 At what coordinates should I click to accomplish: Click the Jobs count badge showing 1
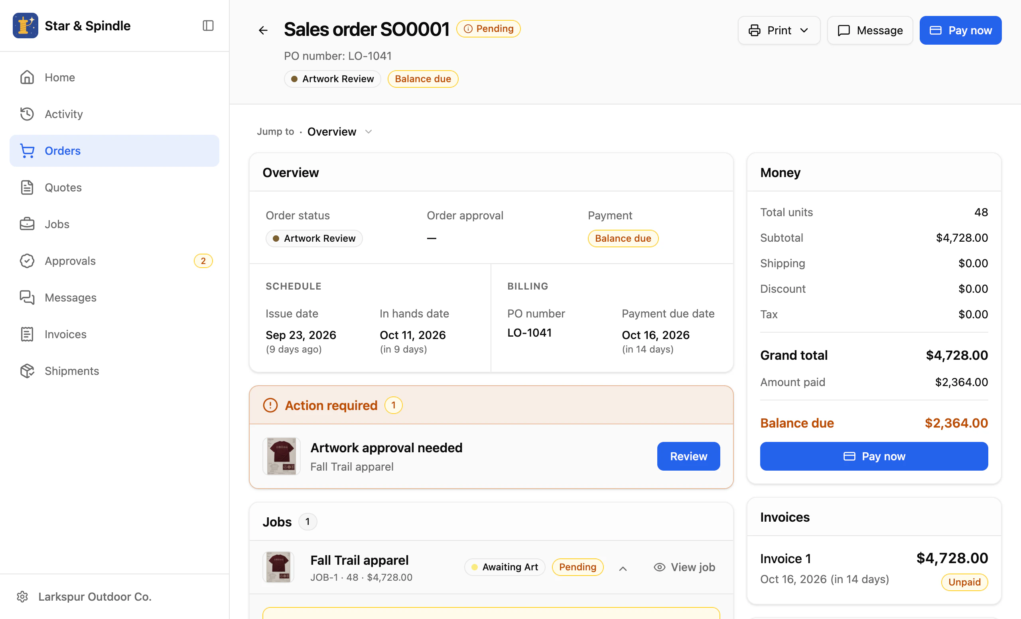[307, 522]
